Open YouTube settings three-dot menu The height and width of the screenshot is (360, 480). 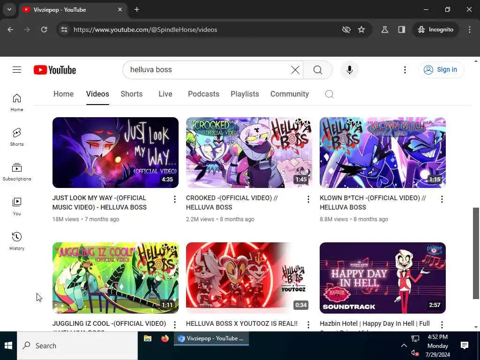[x=405, y=70]
